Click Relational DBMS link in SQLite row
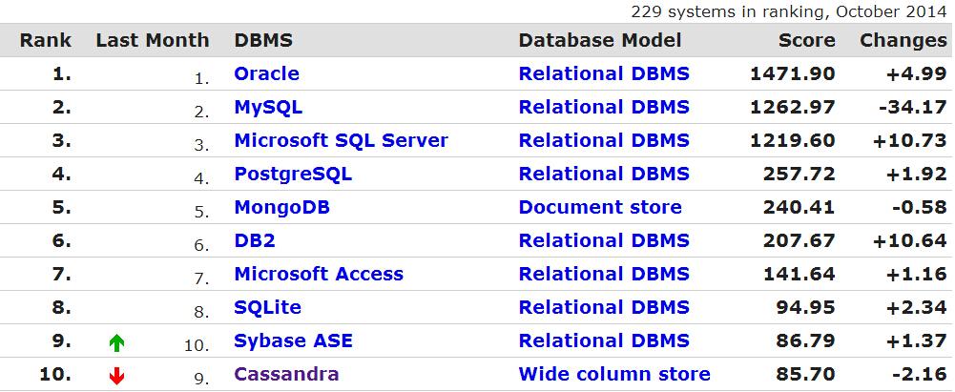 (x=604, y=307)
